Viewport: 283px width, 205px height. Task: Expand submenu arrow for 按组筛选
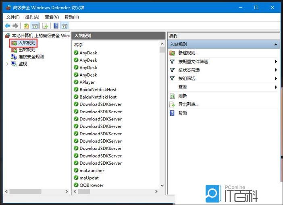click(x=276, y=78)
